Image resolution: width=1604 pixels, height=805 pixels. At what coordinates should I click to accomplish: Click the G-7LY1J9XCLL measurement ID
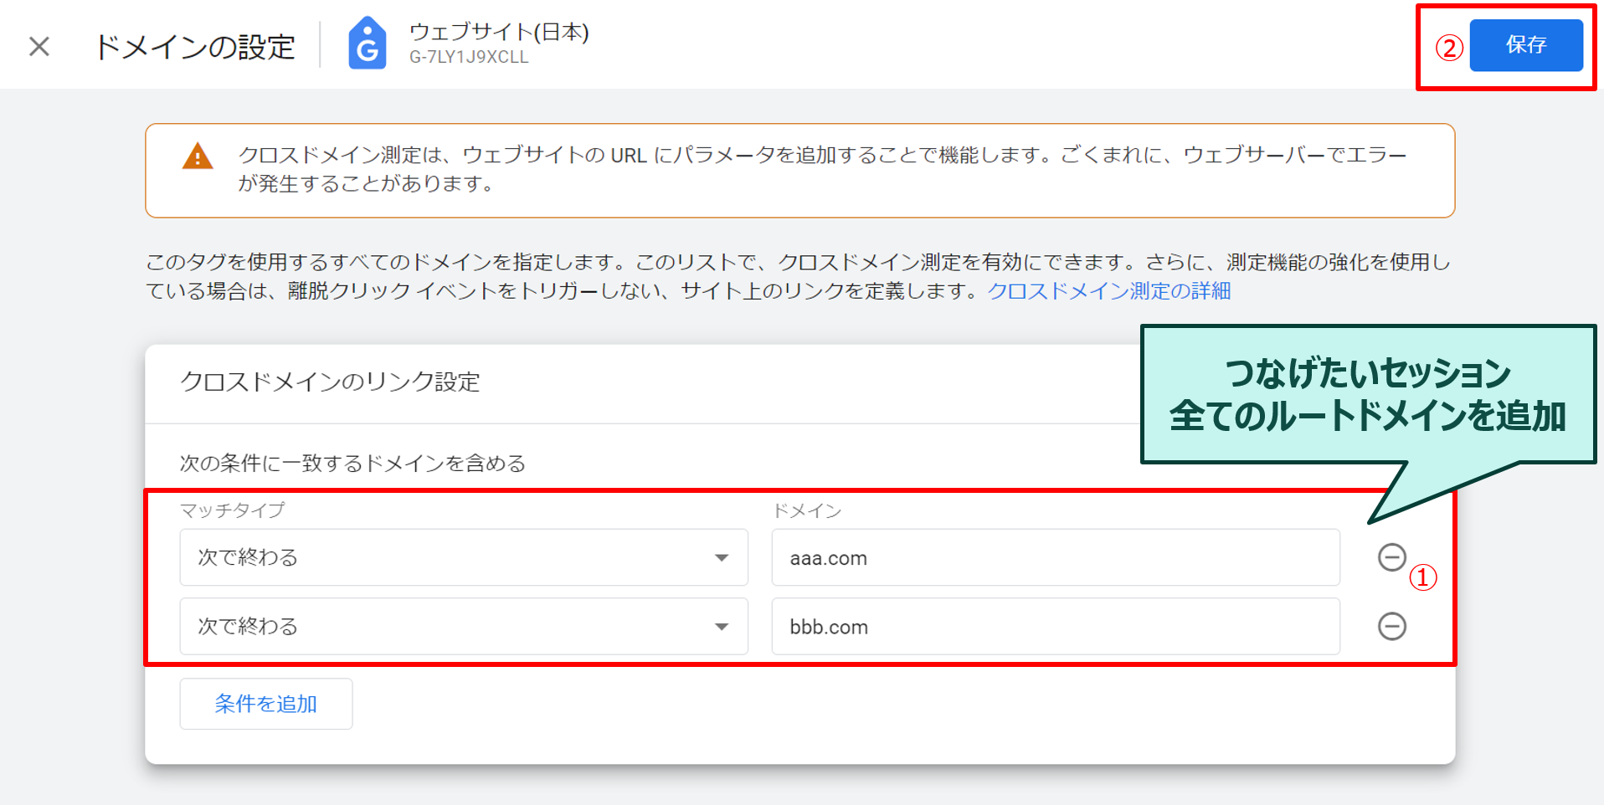tap(469, 58)
